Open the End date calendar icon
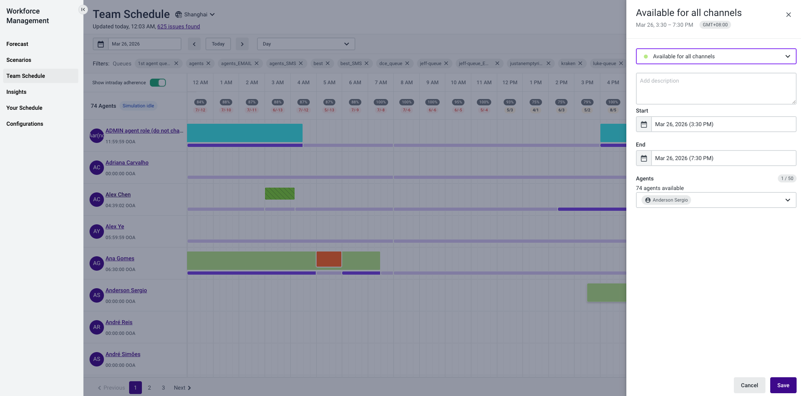The image size is (801, 396). pos(644,158)
